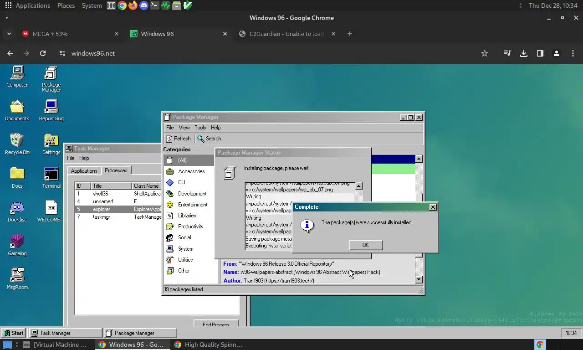Screen dimensions: 583x350
Task: Switch to Task Manager taskbar button
Action: pyautogui.click(x=65, y=333)
